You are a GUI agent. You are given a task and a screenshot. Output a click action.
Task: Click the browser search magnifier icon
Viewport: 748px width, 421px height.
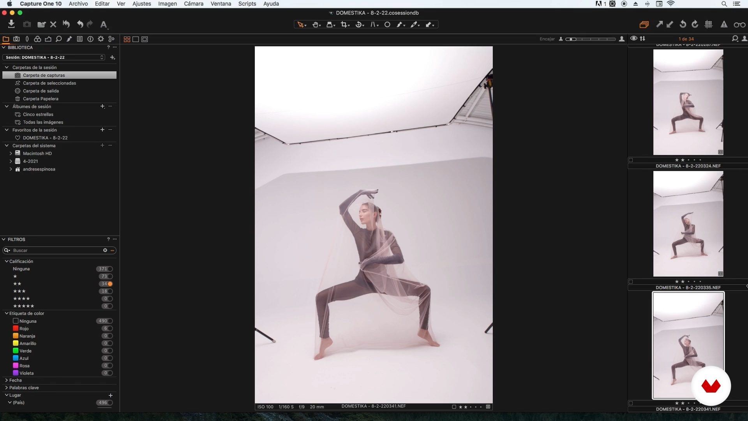[735, 39]
